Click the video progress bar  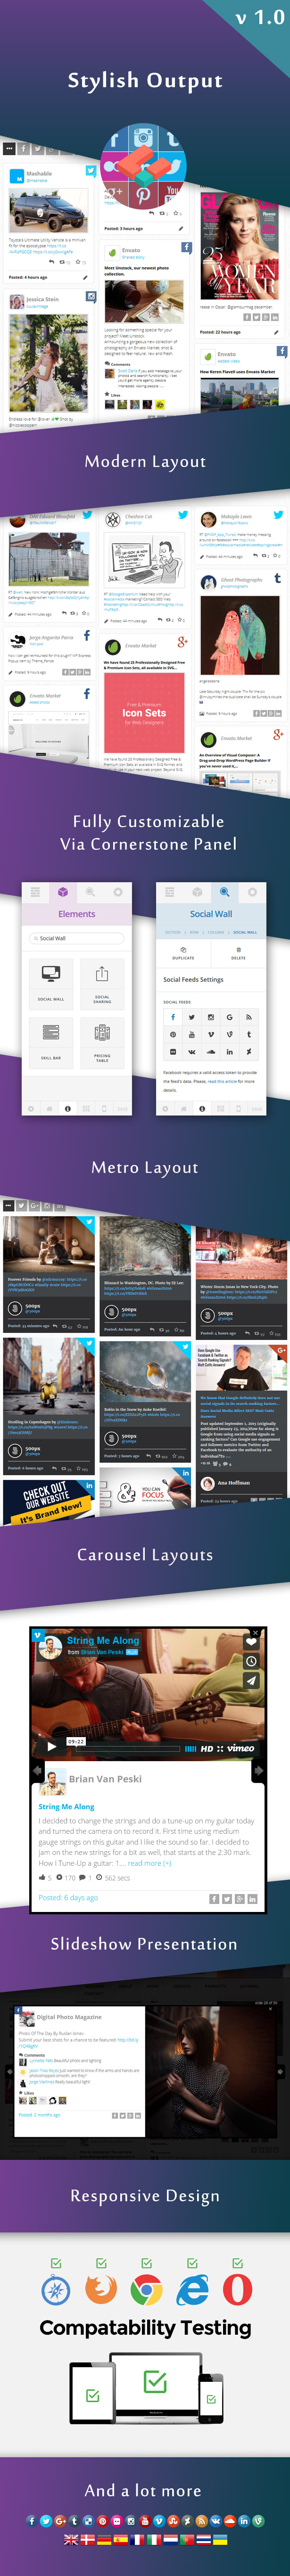[x=128, y=1749]
